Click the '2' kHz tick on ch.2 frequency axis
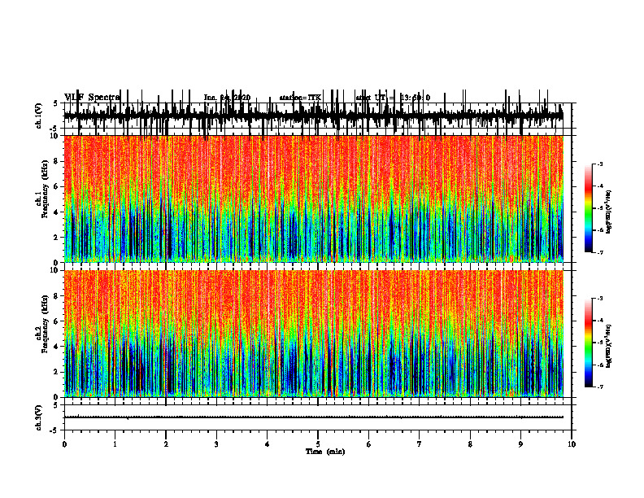 point(57,372)
